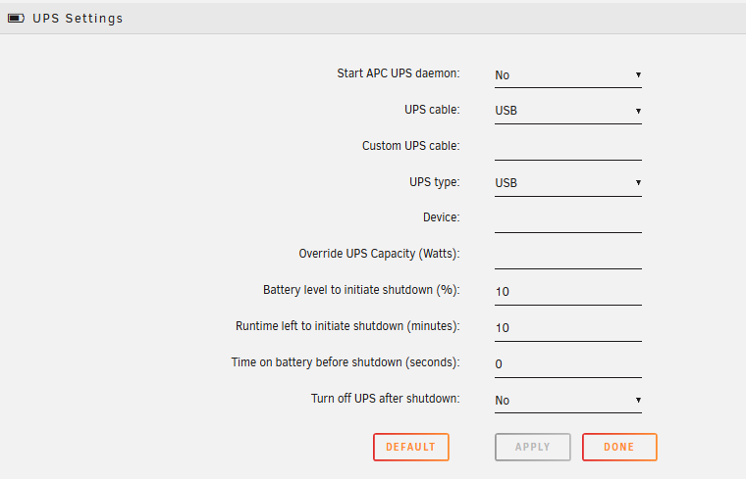Click the battery icon beside UPS Settings
Image resolution: width=746 pixels, height=479 pixels.
(16, 18)
